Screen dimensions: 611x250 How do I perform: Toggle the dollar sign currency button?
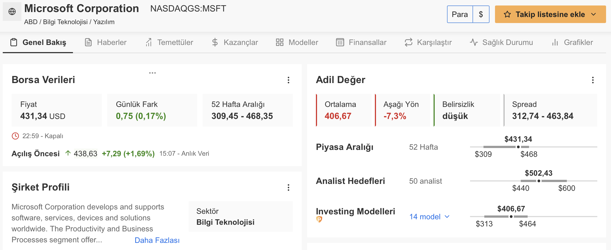(481, 14)
